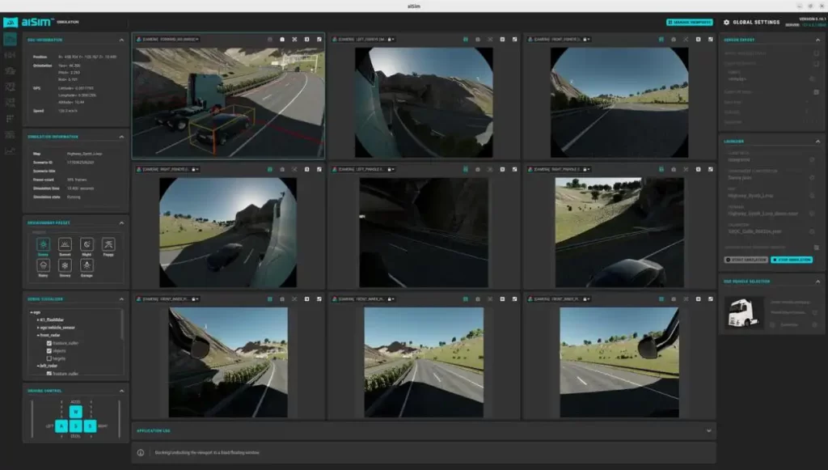Select the Sunset environment preset
The image size is (828, 470).
click(65, 244)
